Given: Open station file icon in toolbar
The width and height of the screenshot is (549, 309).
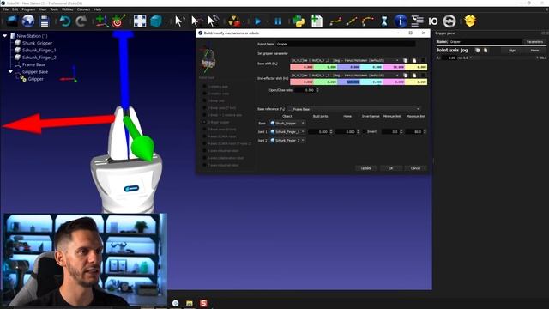Looking at the screenshot, I should pyautogui.click(x=11, y=21).
